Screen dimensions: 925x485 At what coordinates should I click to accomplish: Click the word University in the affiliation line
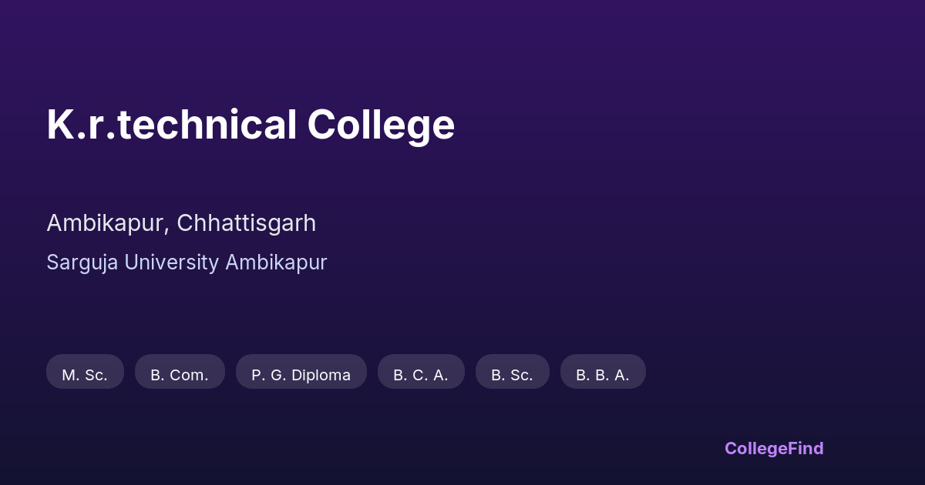[x=171, y=263]
